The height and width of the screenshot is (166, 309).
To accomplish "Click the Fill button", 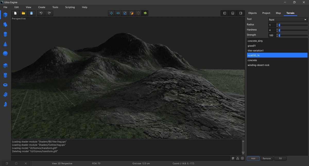I will pyautogui.click(x=280, y=159).
